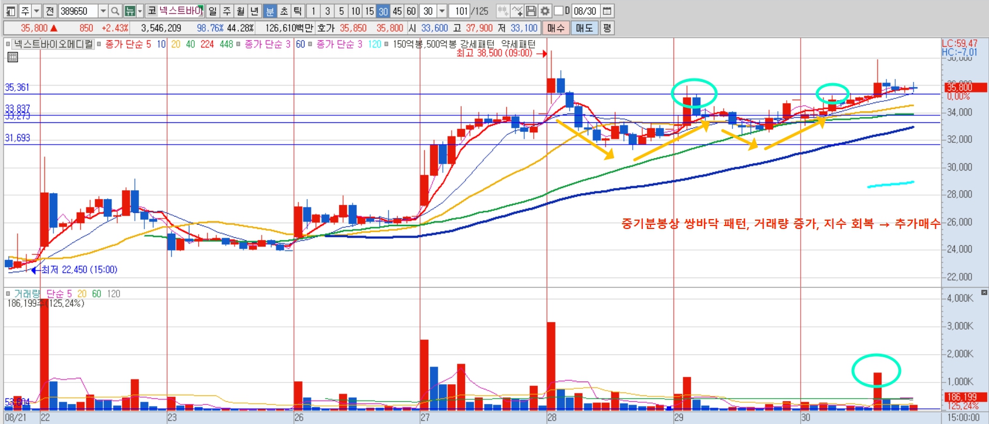Click the 넥스트바이오메디컬 chart legend label
This screenshot has height=424, width=989.
click(x=53, y=44)
